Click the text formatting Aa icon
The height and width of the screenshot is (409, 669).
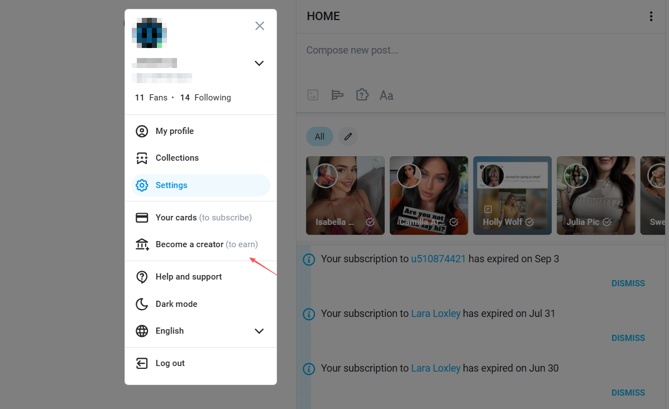point(386,95)
